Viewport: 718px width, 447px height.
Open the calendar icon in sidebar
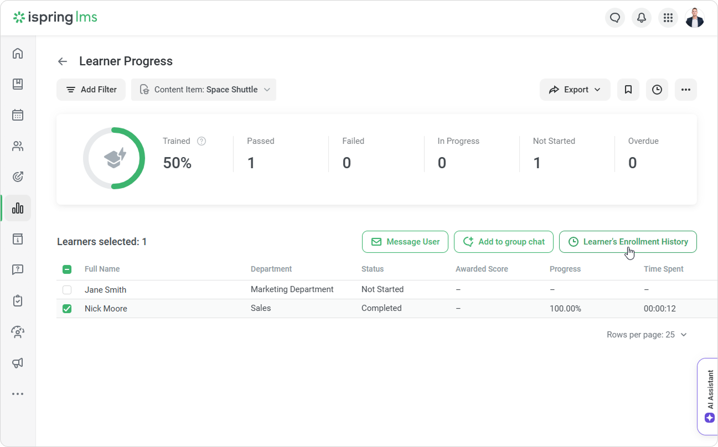(18, 115)
